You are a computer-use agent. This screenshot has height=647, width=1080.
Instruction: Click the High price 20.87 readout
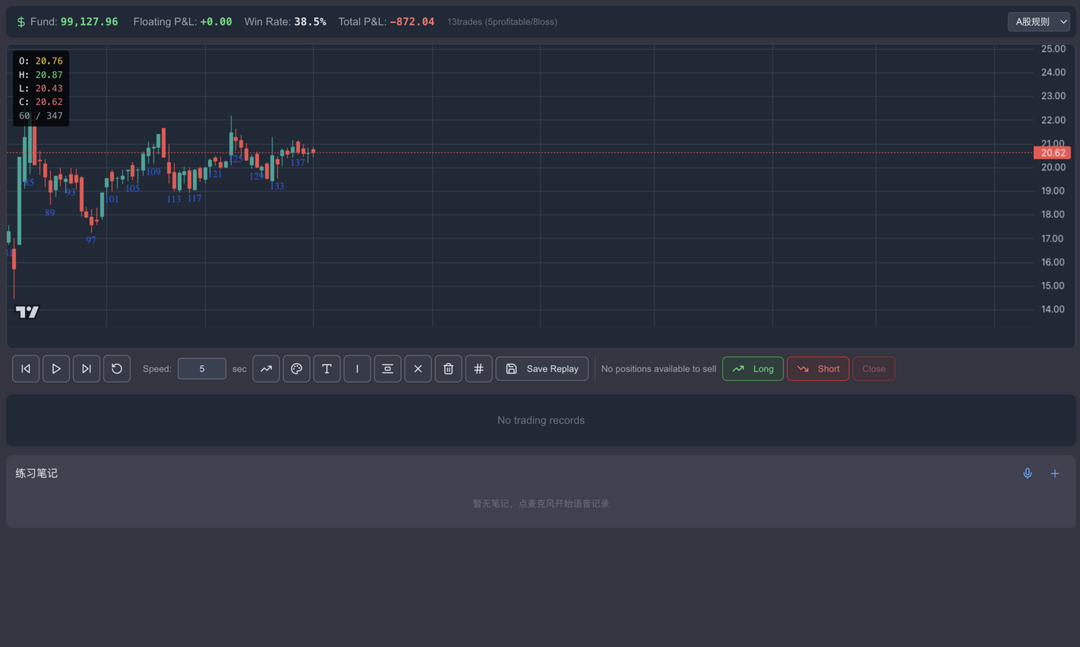coord(49,75)
